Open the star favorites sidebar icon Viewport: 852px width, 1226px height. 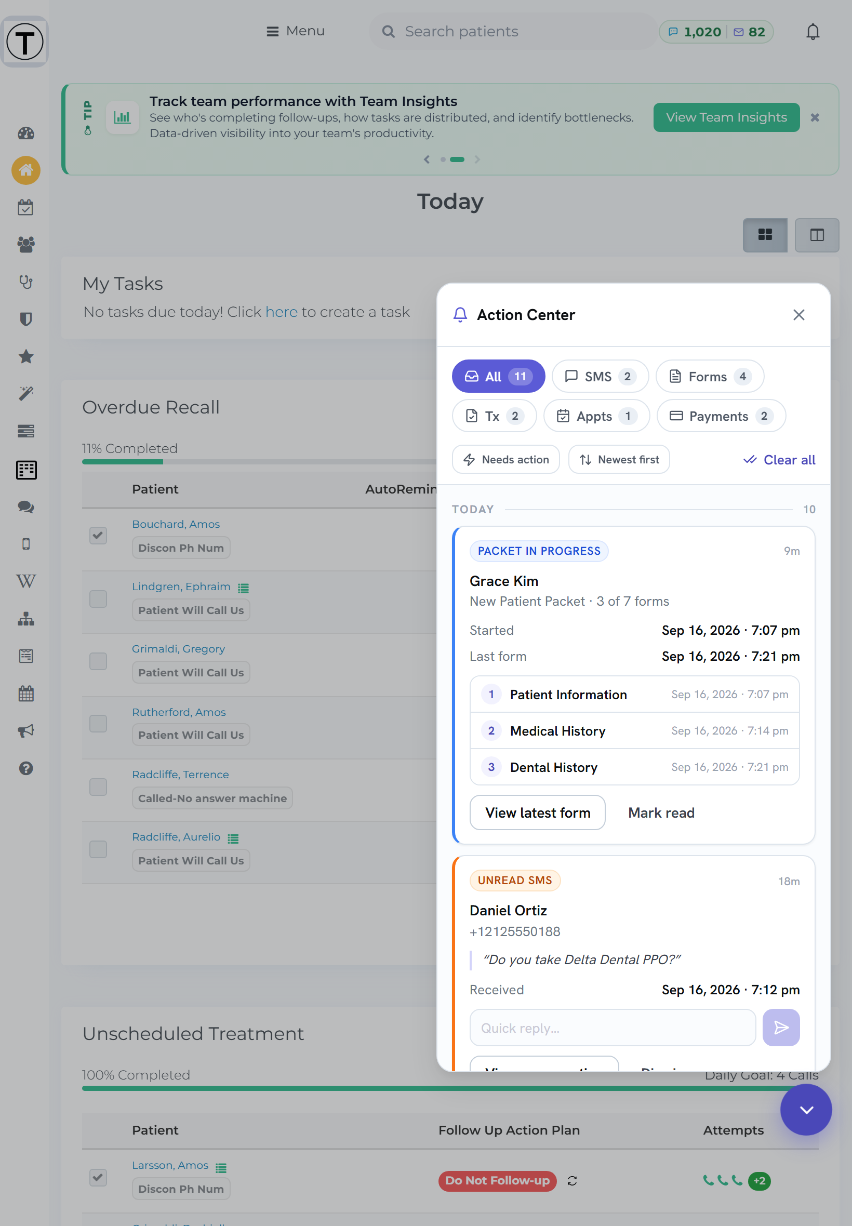point(25,356)
